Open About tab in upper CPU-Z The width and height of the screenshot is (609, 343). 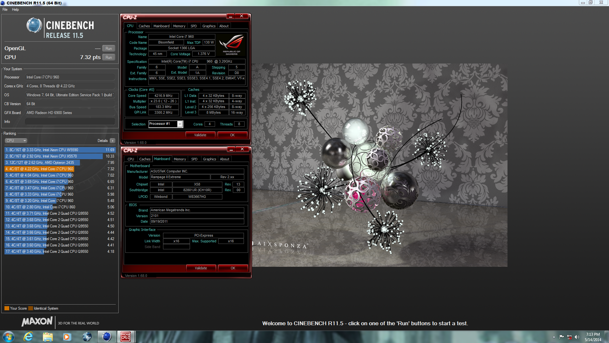pyautogui.click(x=224, y=26)
